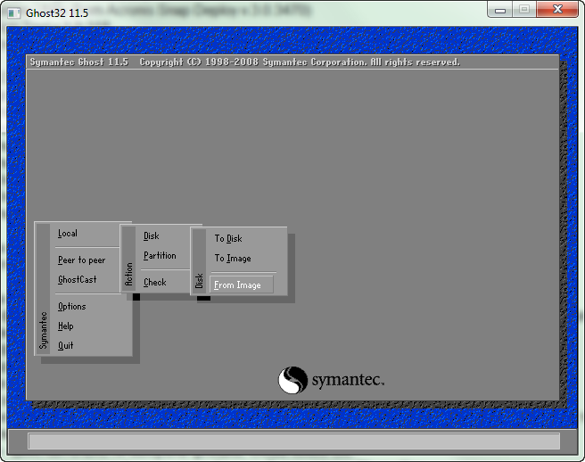Select Quit to exit Ghost

click(66, 346)
